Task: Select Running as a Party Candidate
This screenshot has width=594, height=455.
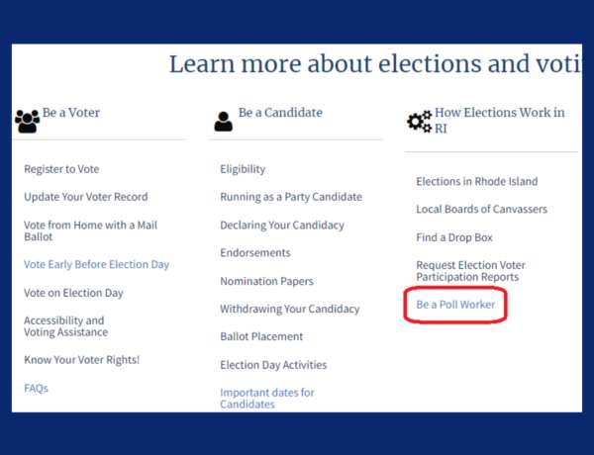Action: (x=291, y=197)
